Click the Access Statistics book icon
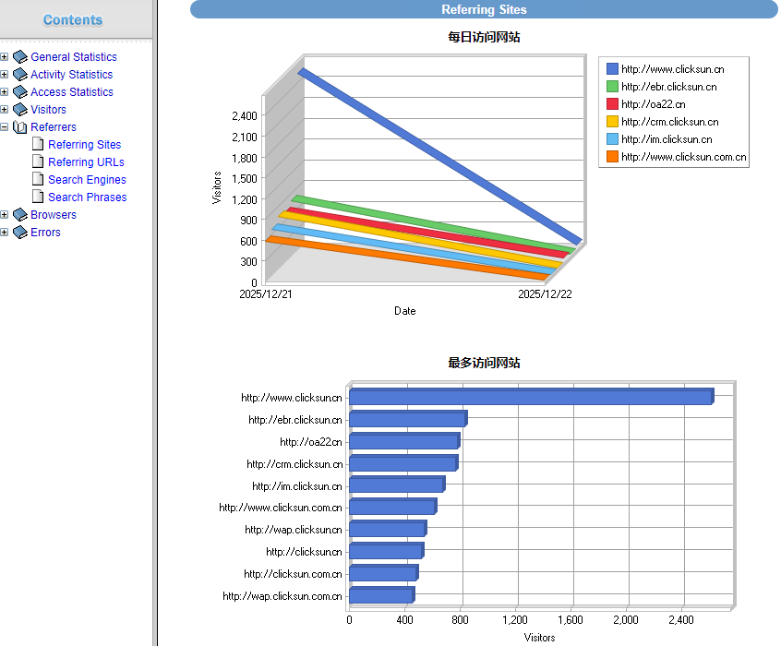The height and width of the screenshot is (646, 781). point(20,92)
